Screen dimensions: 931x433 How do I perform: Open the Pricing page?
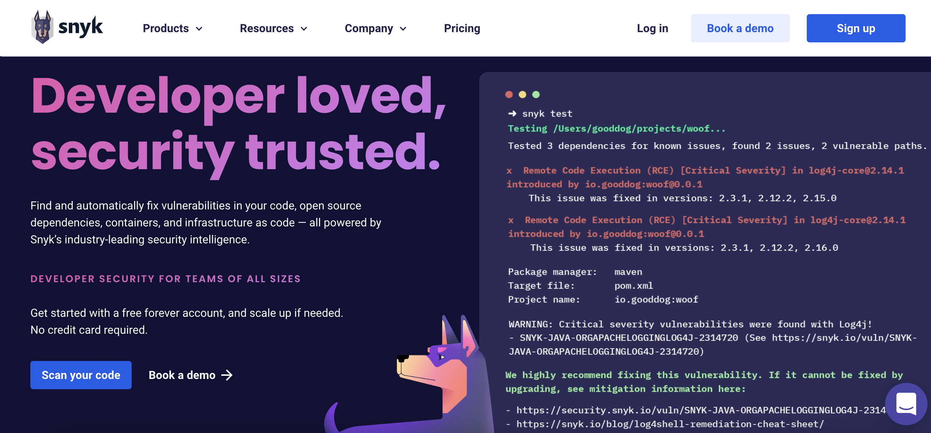pyautogui.click(x=462, y=28)
